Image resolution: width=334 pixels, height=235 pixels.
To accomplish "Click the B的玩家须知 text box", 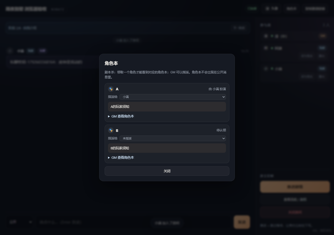I will [x=167, y=148].
